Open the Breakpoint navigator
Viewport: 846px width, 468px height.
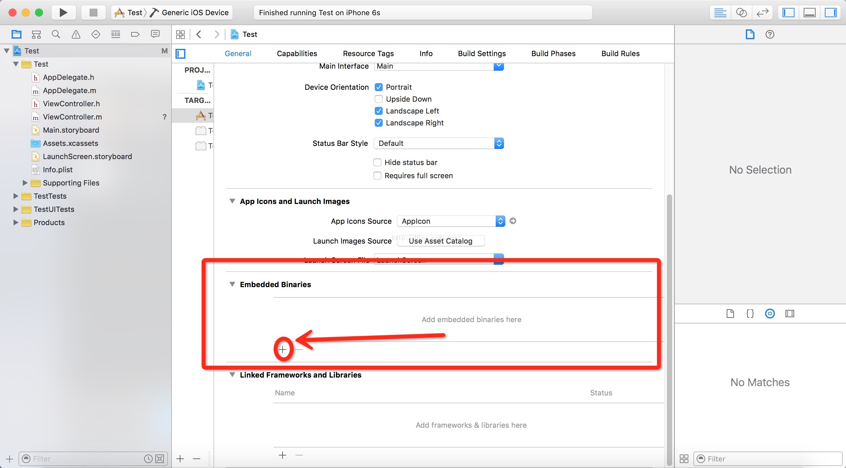pos(135,34)
